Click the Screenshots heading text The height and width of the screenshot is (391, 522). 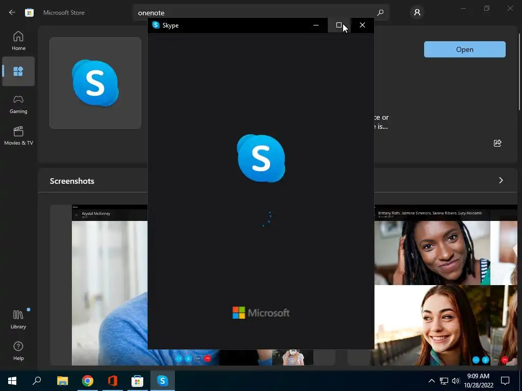72,181
